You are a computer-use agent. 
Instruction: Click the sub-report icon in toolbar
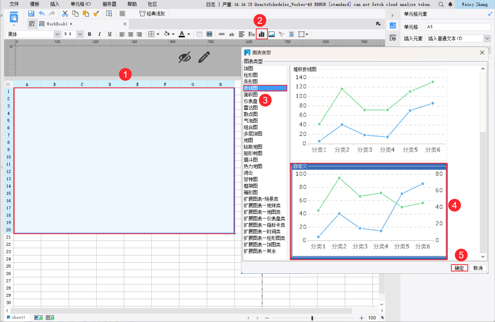[x=291, y=34]
